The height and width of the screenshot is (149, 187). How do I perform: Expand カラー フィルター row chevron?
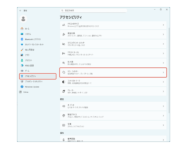[163, 72]
